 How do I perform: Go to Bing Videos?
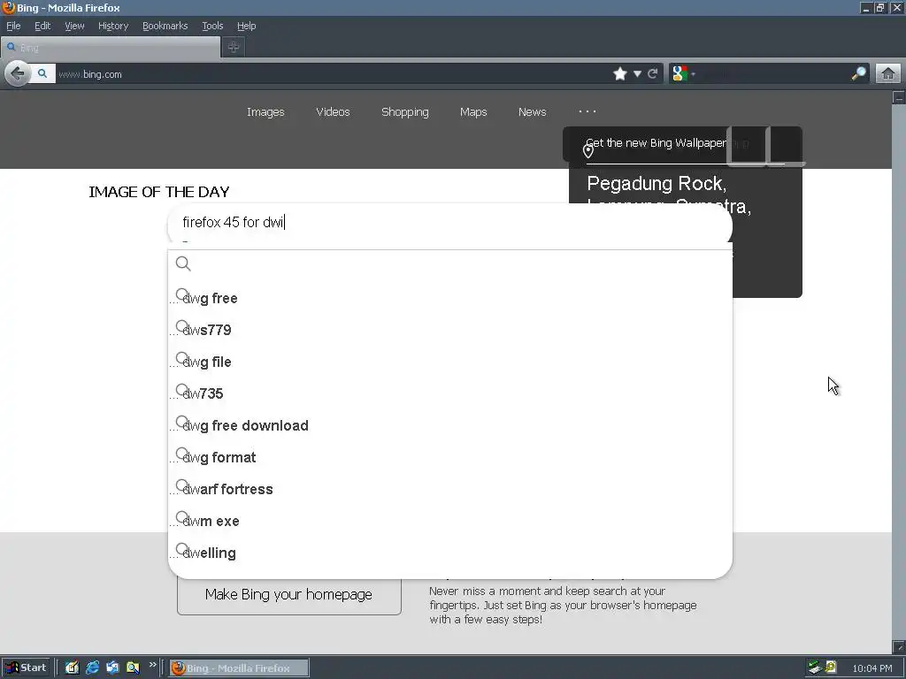[x=333, y=112]
